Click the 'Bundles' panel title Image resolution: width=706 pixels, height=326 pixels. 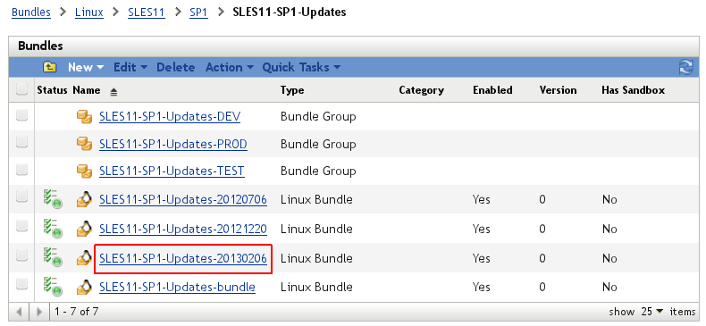pos(40,46)
